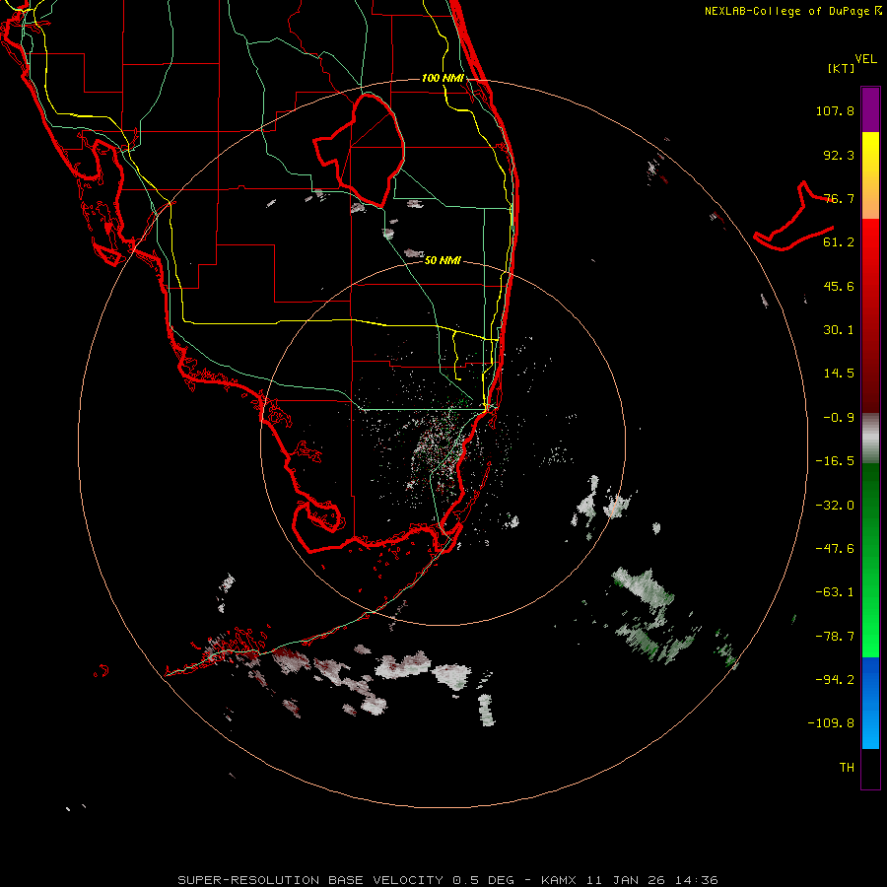Select the 107.8 legend value

click(835, 110)
